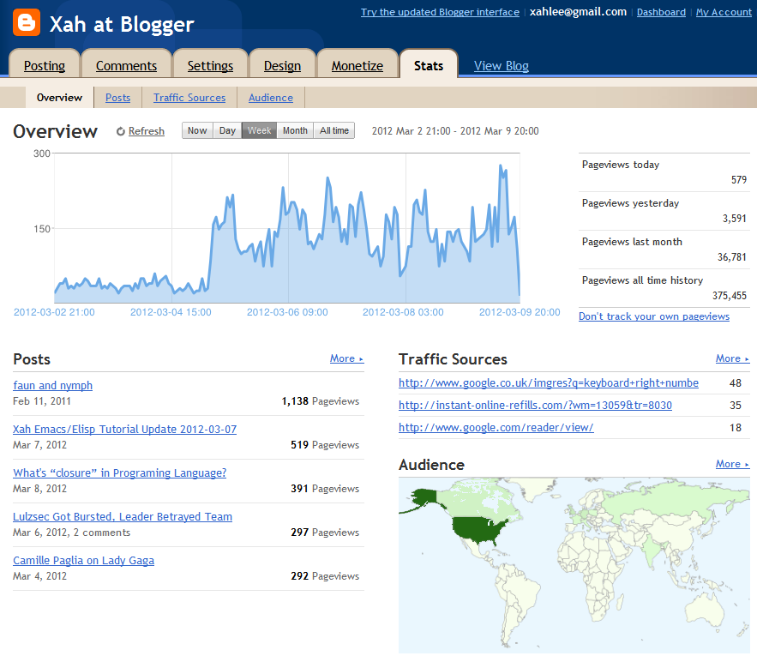Click the date range 2012 Mar 2 text
This screenshot has height=656, width=757.
(x=455, y=131)
